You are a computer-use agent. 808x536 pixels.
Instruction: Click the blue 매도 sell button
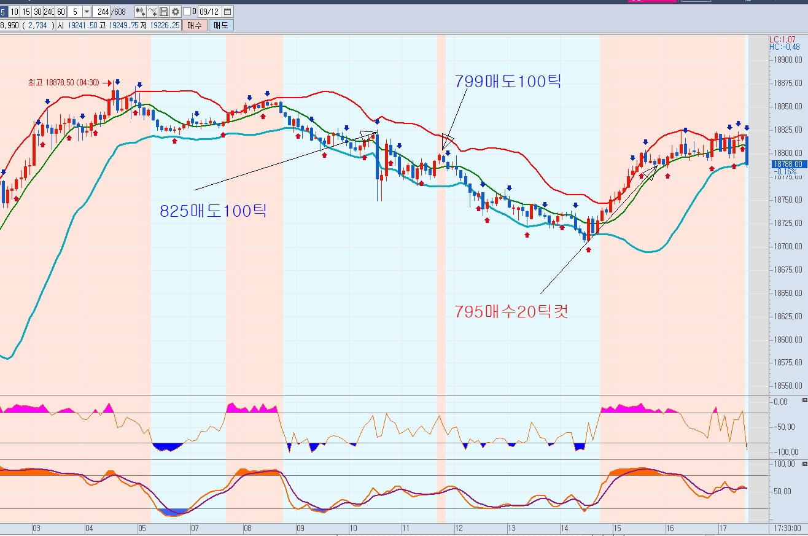[x=221, y=25]
